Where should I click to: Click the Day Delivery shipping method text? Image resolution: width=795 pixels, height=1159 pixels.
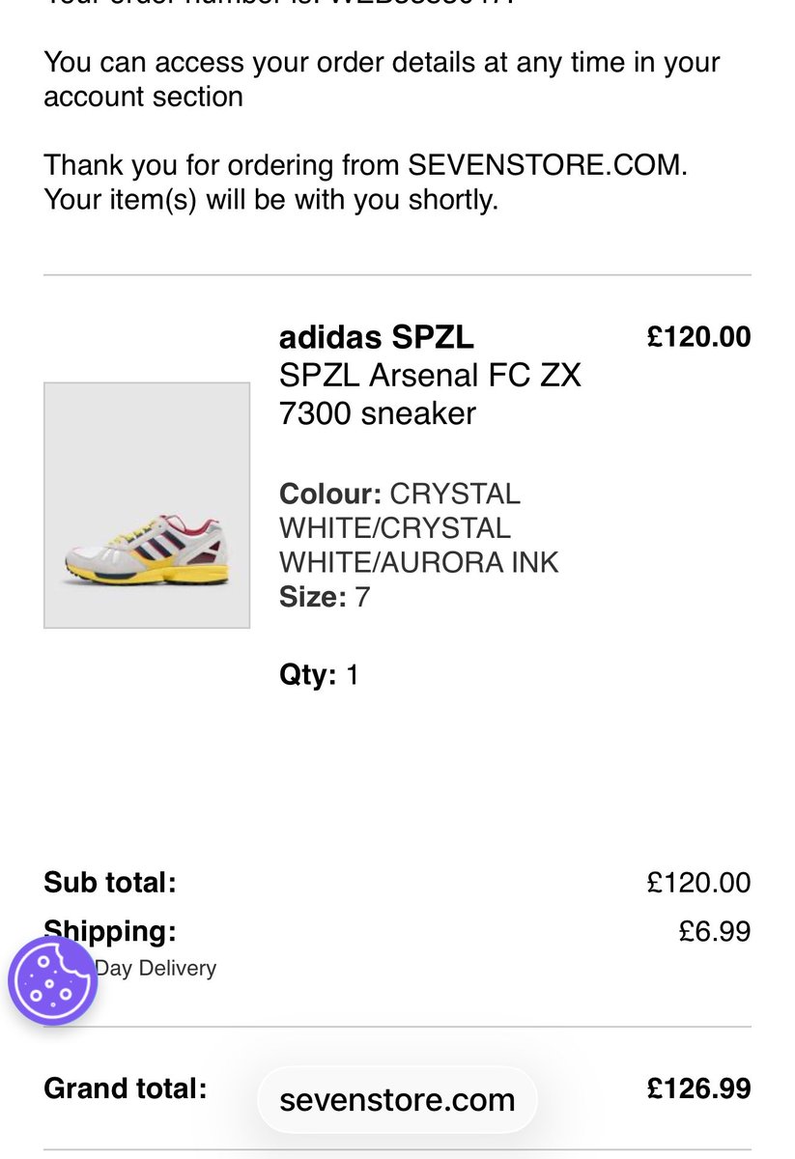(155, 968)
